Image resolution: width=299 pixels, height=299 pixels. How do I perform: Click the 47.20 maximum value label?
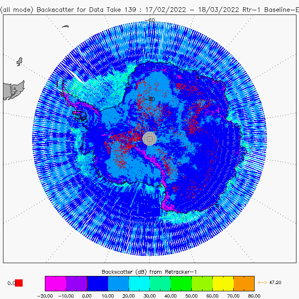coord(275,282)
